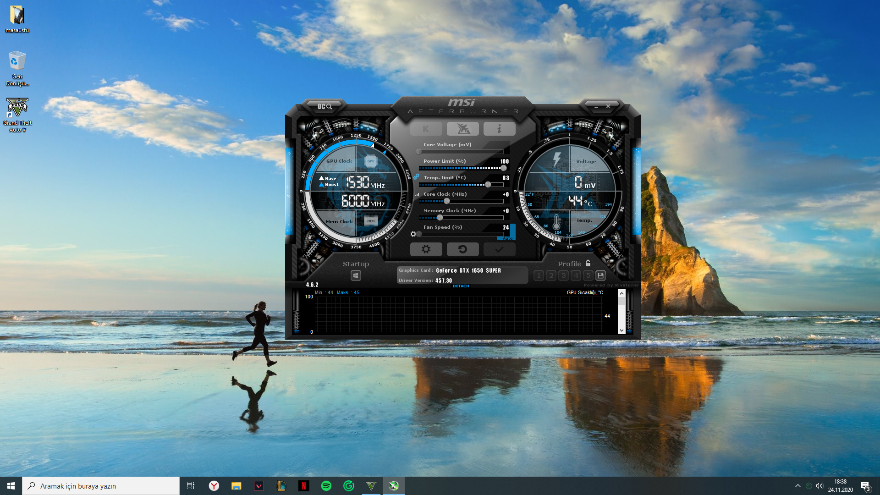
Task: Open File Explorer from taskbar
Action: tap(236, 486)
